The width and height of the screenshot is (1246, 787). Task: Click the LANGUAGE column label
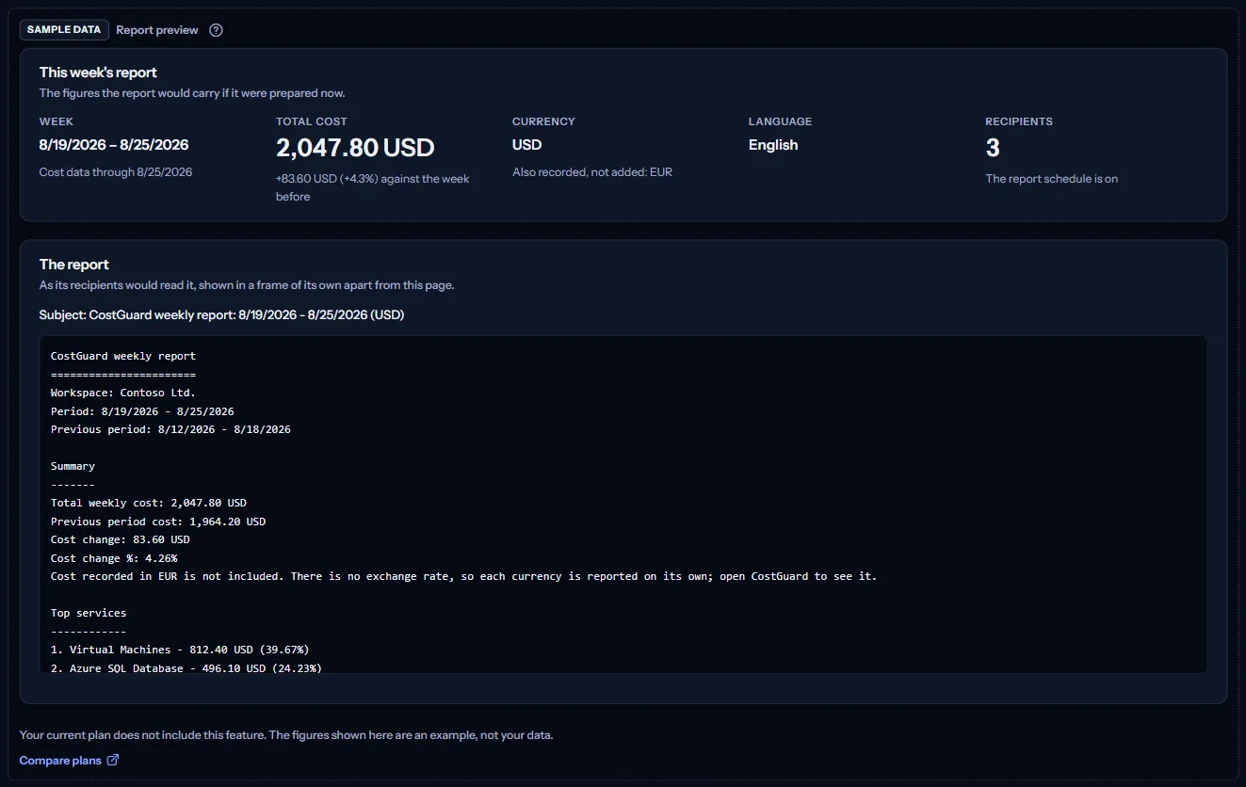tap(780, 121)
